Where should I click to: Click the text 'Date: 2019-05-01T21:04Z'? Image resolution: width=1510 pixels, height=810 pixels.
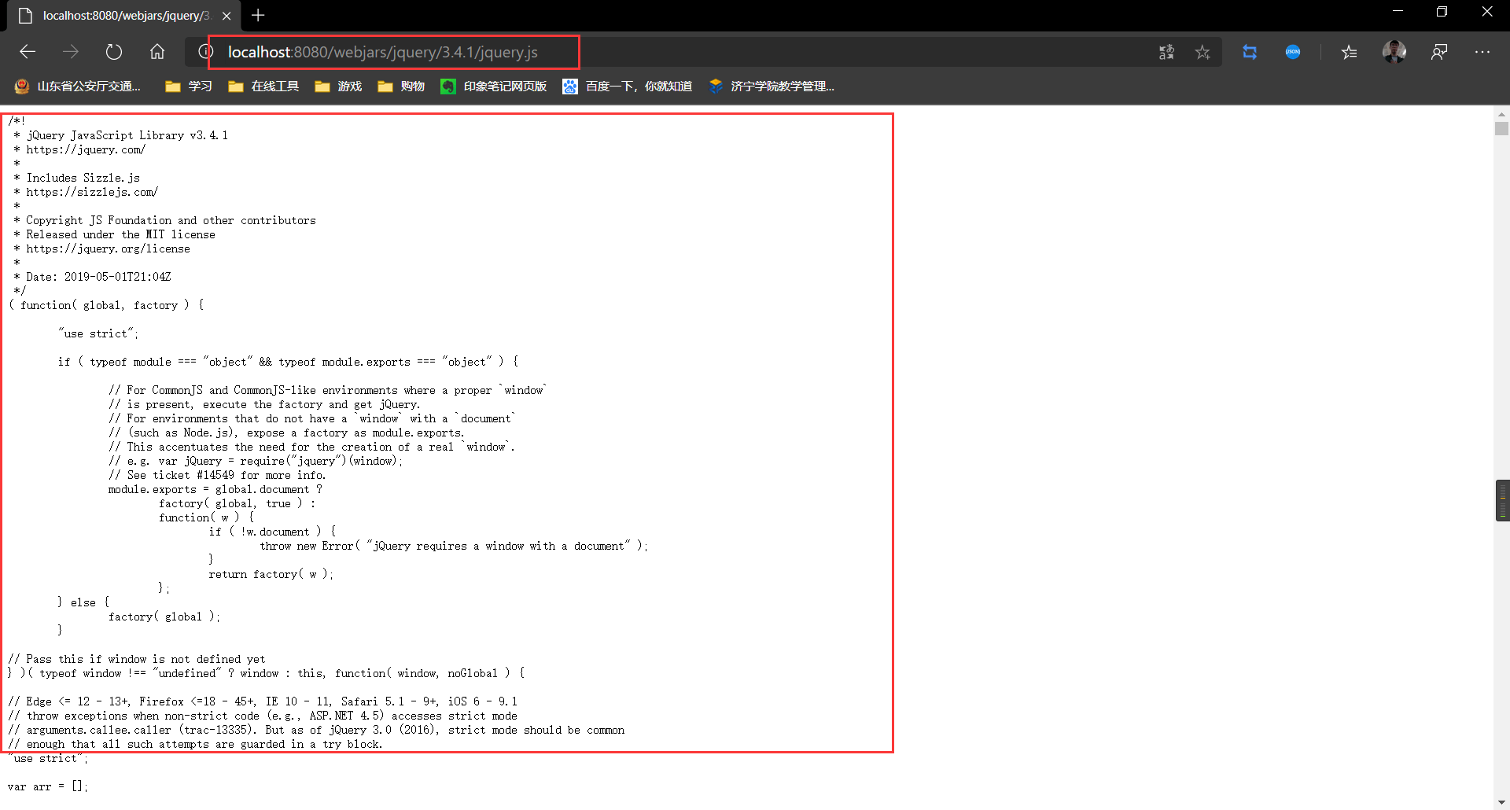(98, 277)
